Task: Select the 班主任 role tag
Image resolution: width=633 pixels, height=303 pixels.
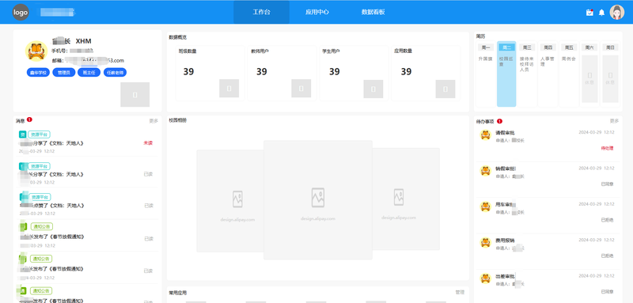Action: pyautogui.click(x=89, y=73)
